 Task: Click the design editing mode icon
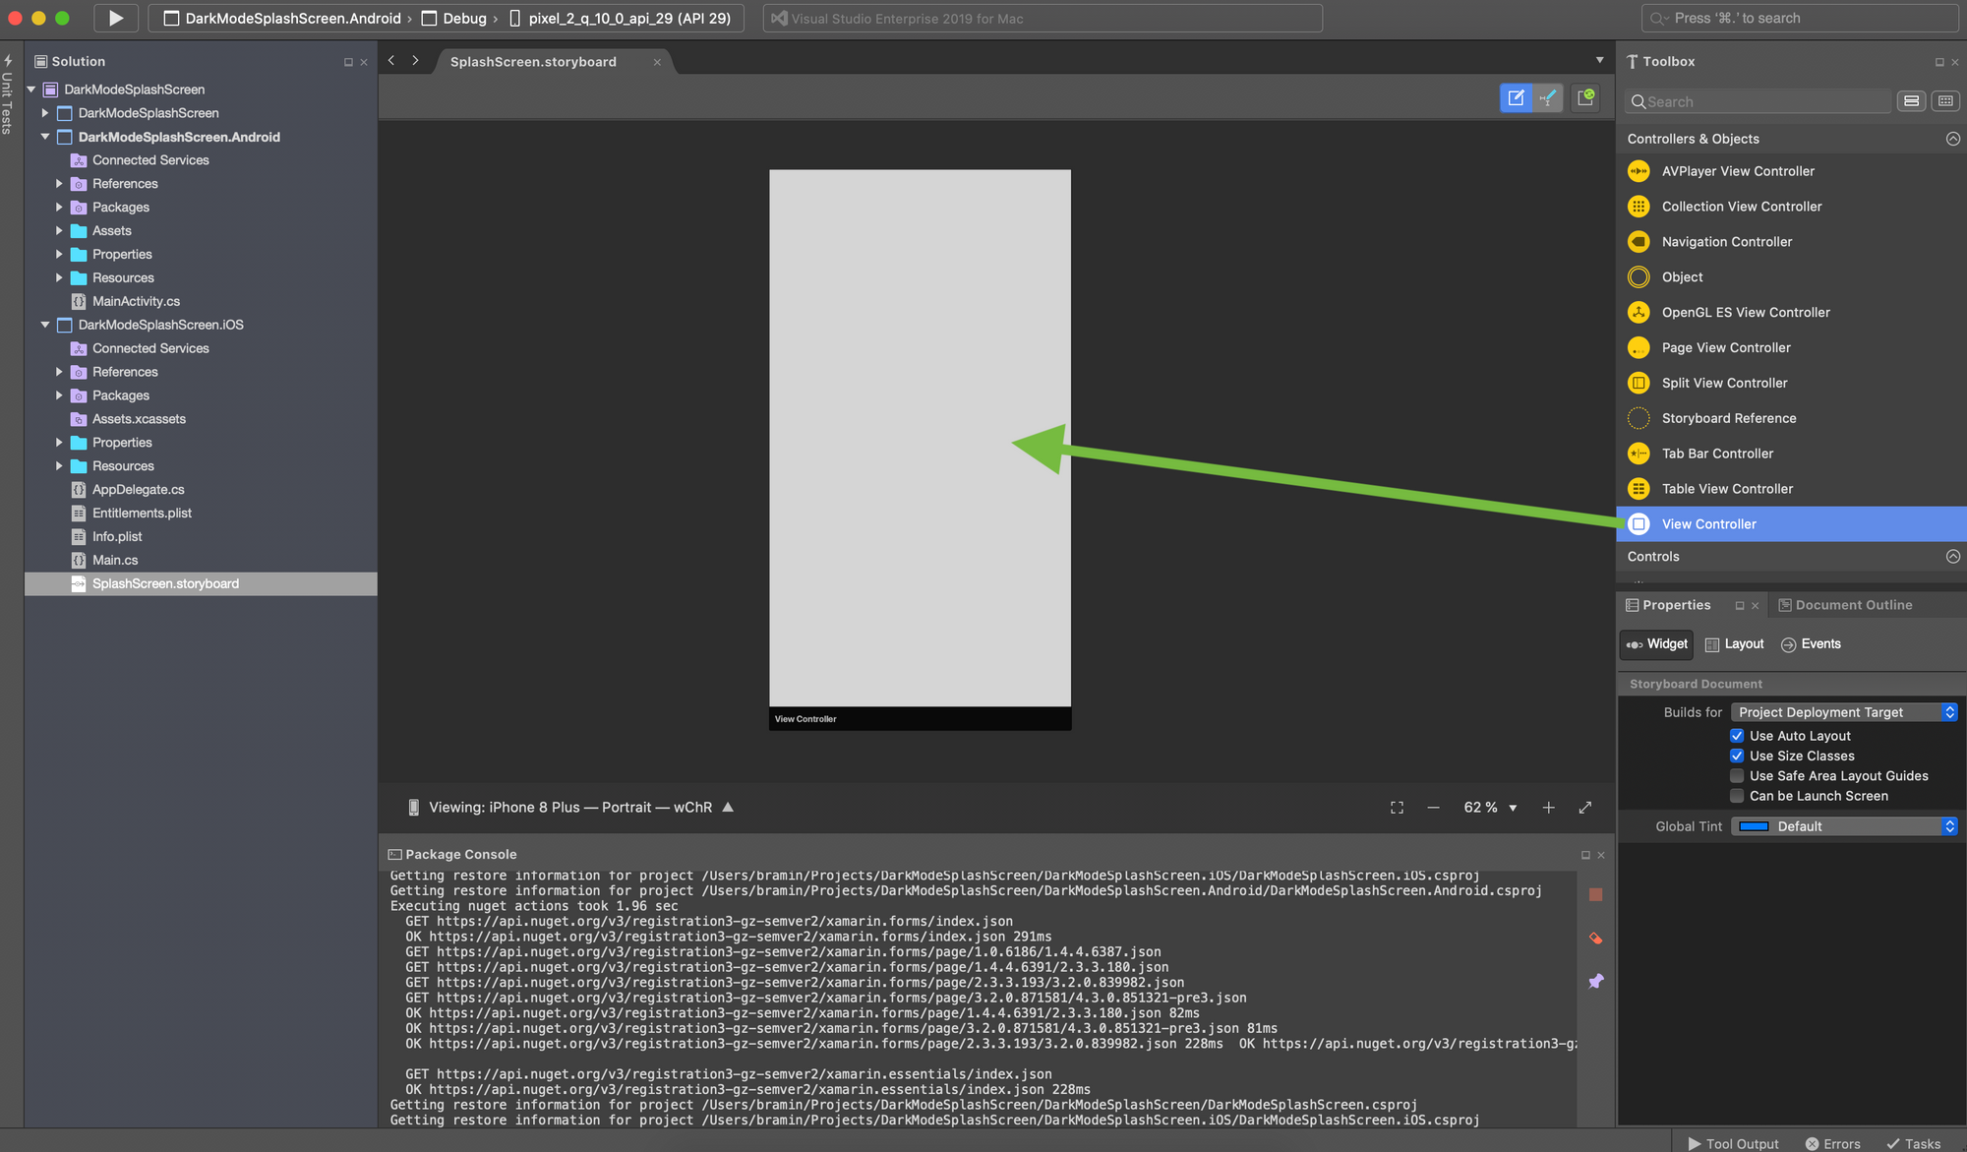point(1516,97)
